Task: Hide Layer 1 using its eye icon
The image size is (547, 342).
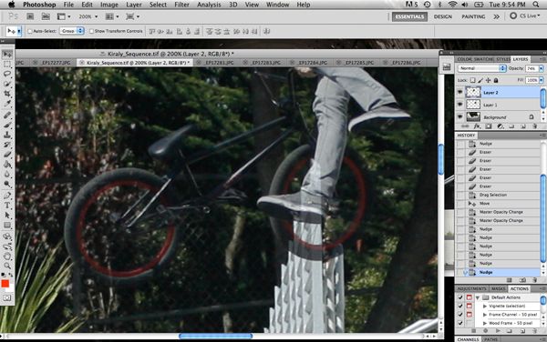Action: [x=459, y=105]
